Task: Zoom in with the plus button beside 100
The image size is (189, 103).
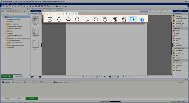Action: tap(118, 77)
